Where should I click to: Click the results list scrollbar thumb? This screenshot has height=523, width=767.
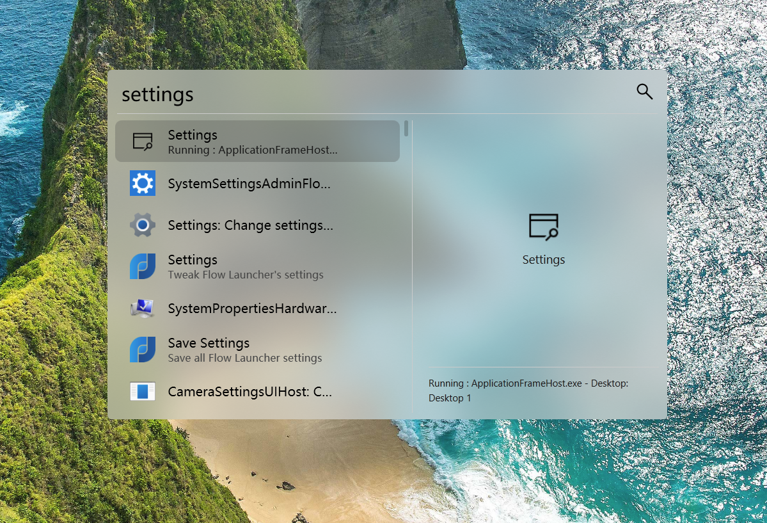pos(406,128)
